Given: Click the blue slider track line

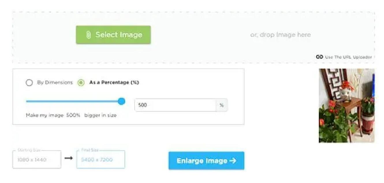Looking at the screenshot, I should click(x=72, y=101).
